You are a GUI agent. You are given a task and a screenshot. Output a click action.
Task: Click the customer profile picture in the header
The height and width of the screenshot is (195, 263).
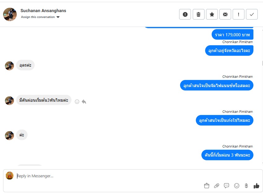coord(10,14)
